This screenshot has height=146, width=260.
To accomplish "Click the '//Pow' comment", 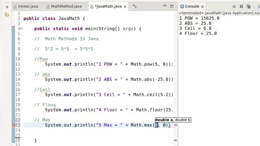I will [41, 59].
